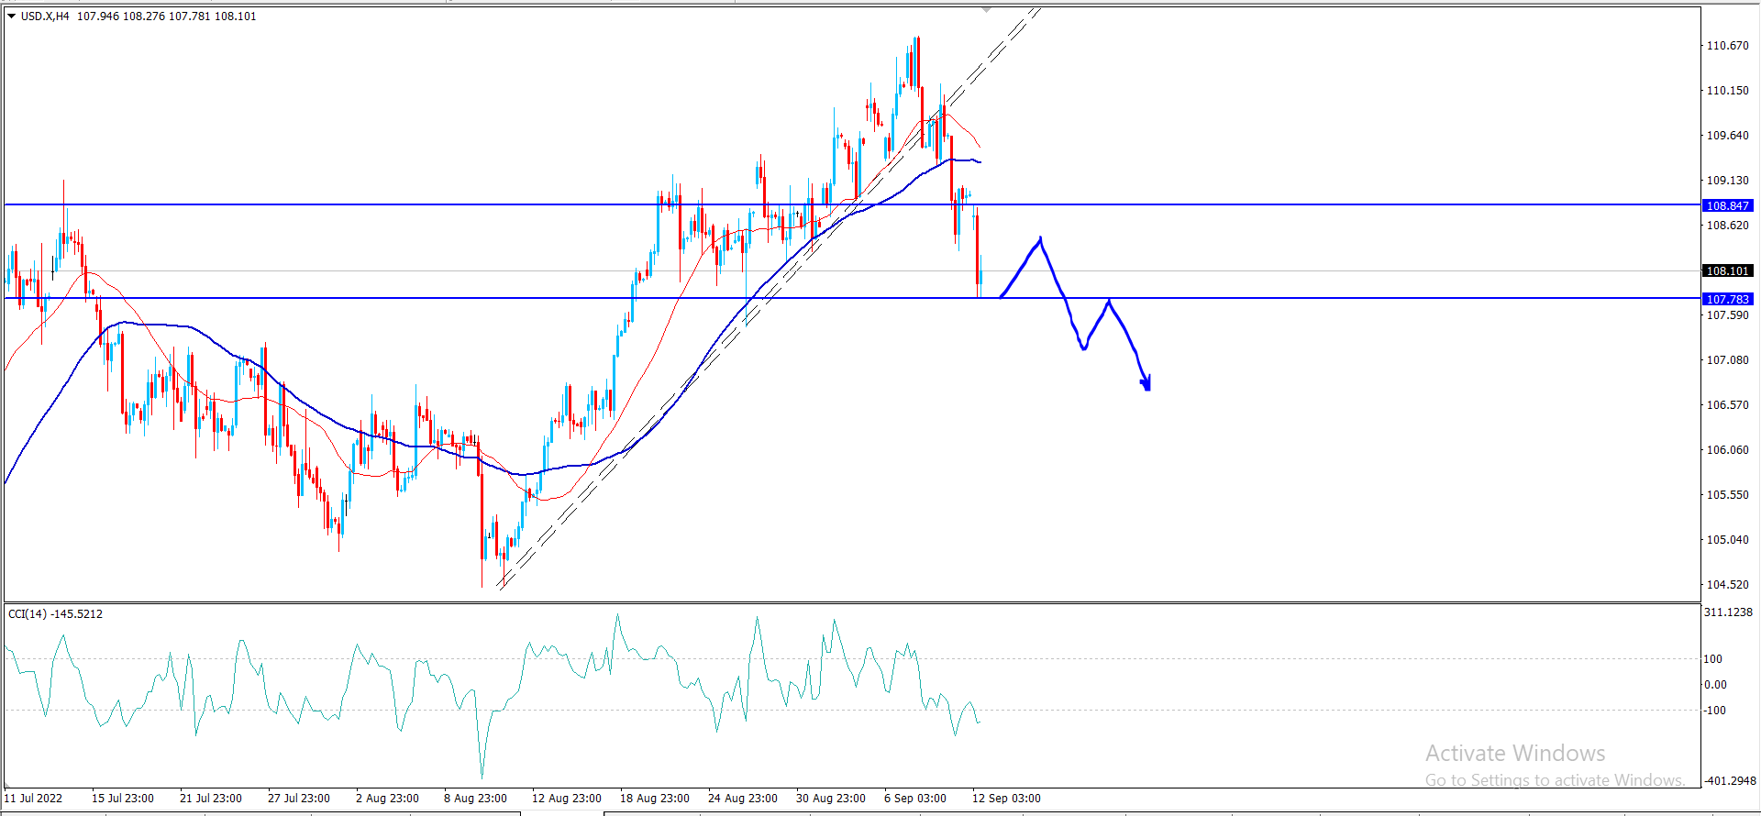The height and width of the screenshot is (816, 1761).
Task: Click the first peak of the blue projection
Action: [1040, 239]
